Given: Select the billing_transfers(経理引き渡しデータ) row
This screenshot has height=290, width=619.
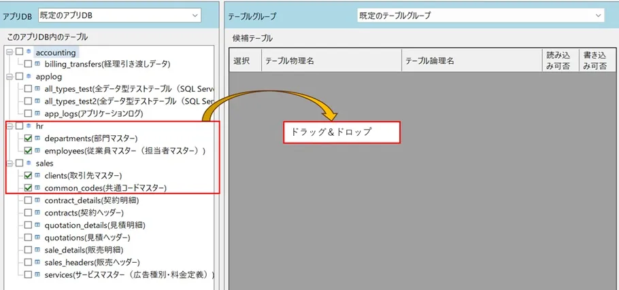Looking at the screenshot, I should click(x=107, y=65).
